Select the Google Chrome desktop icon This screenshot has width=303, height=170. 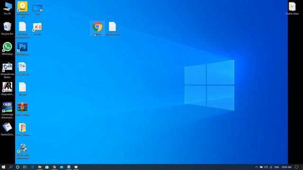(x=98, y=28)
